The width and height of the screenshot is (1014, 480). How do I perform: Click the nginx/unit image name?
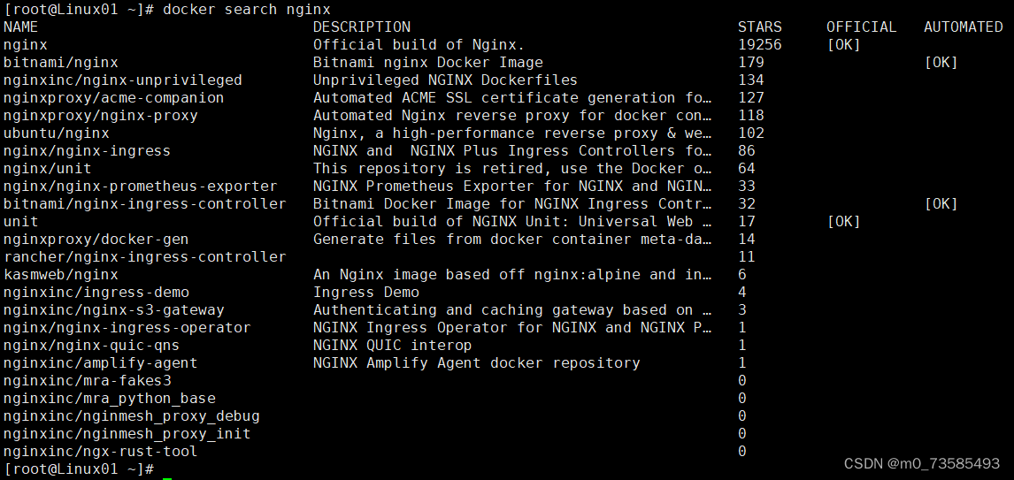47,169
